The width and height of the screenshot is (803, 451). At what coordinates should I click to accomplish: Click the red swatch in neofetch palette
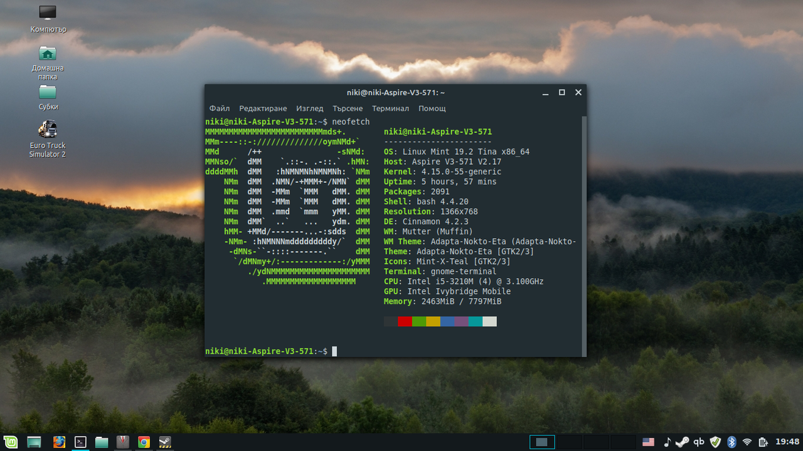[405, 321]
